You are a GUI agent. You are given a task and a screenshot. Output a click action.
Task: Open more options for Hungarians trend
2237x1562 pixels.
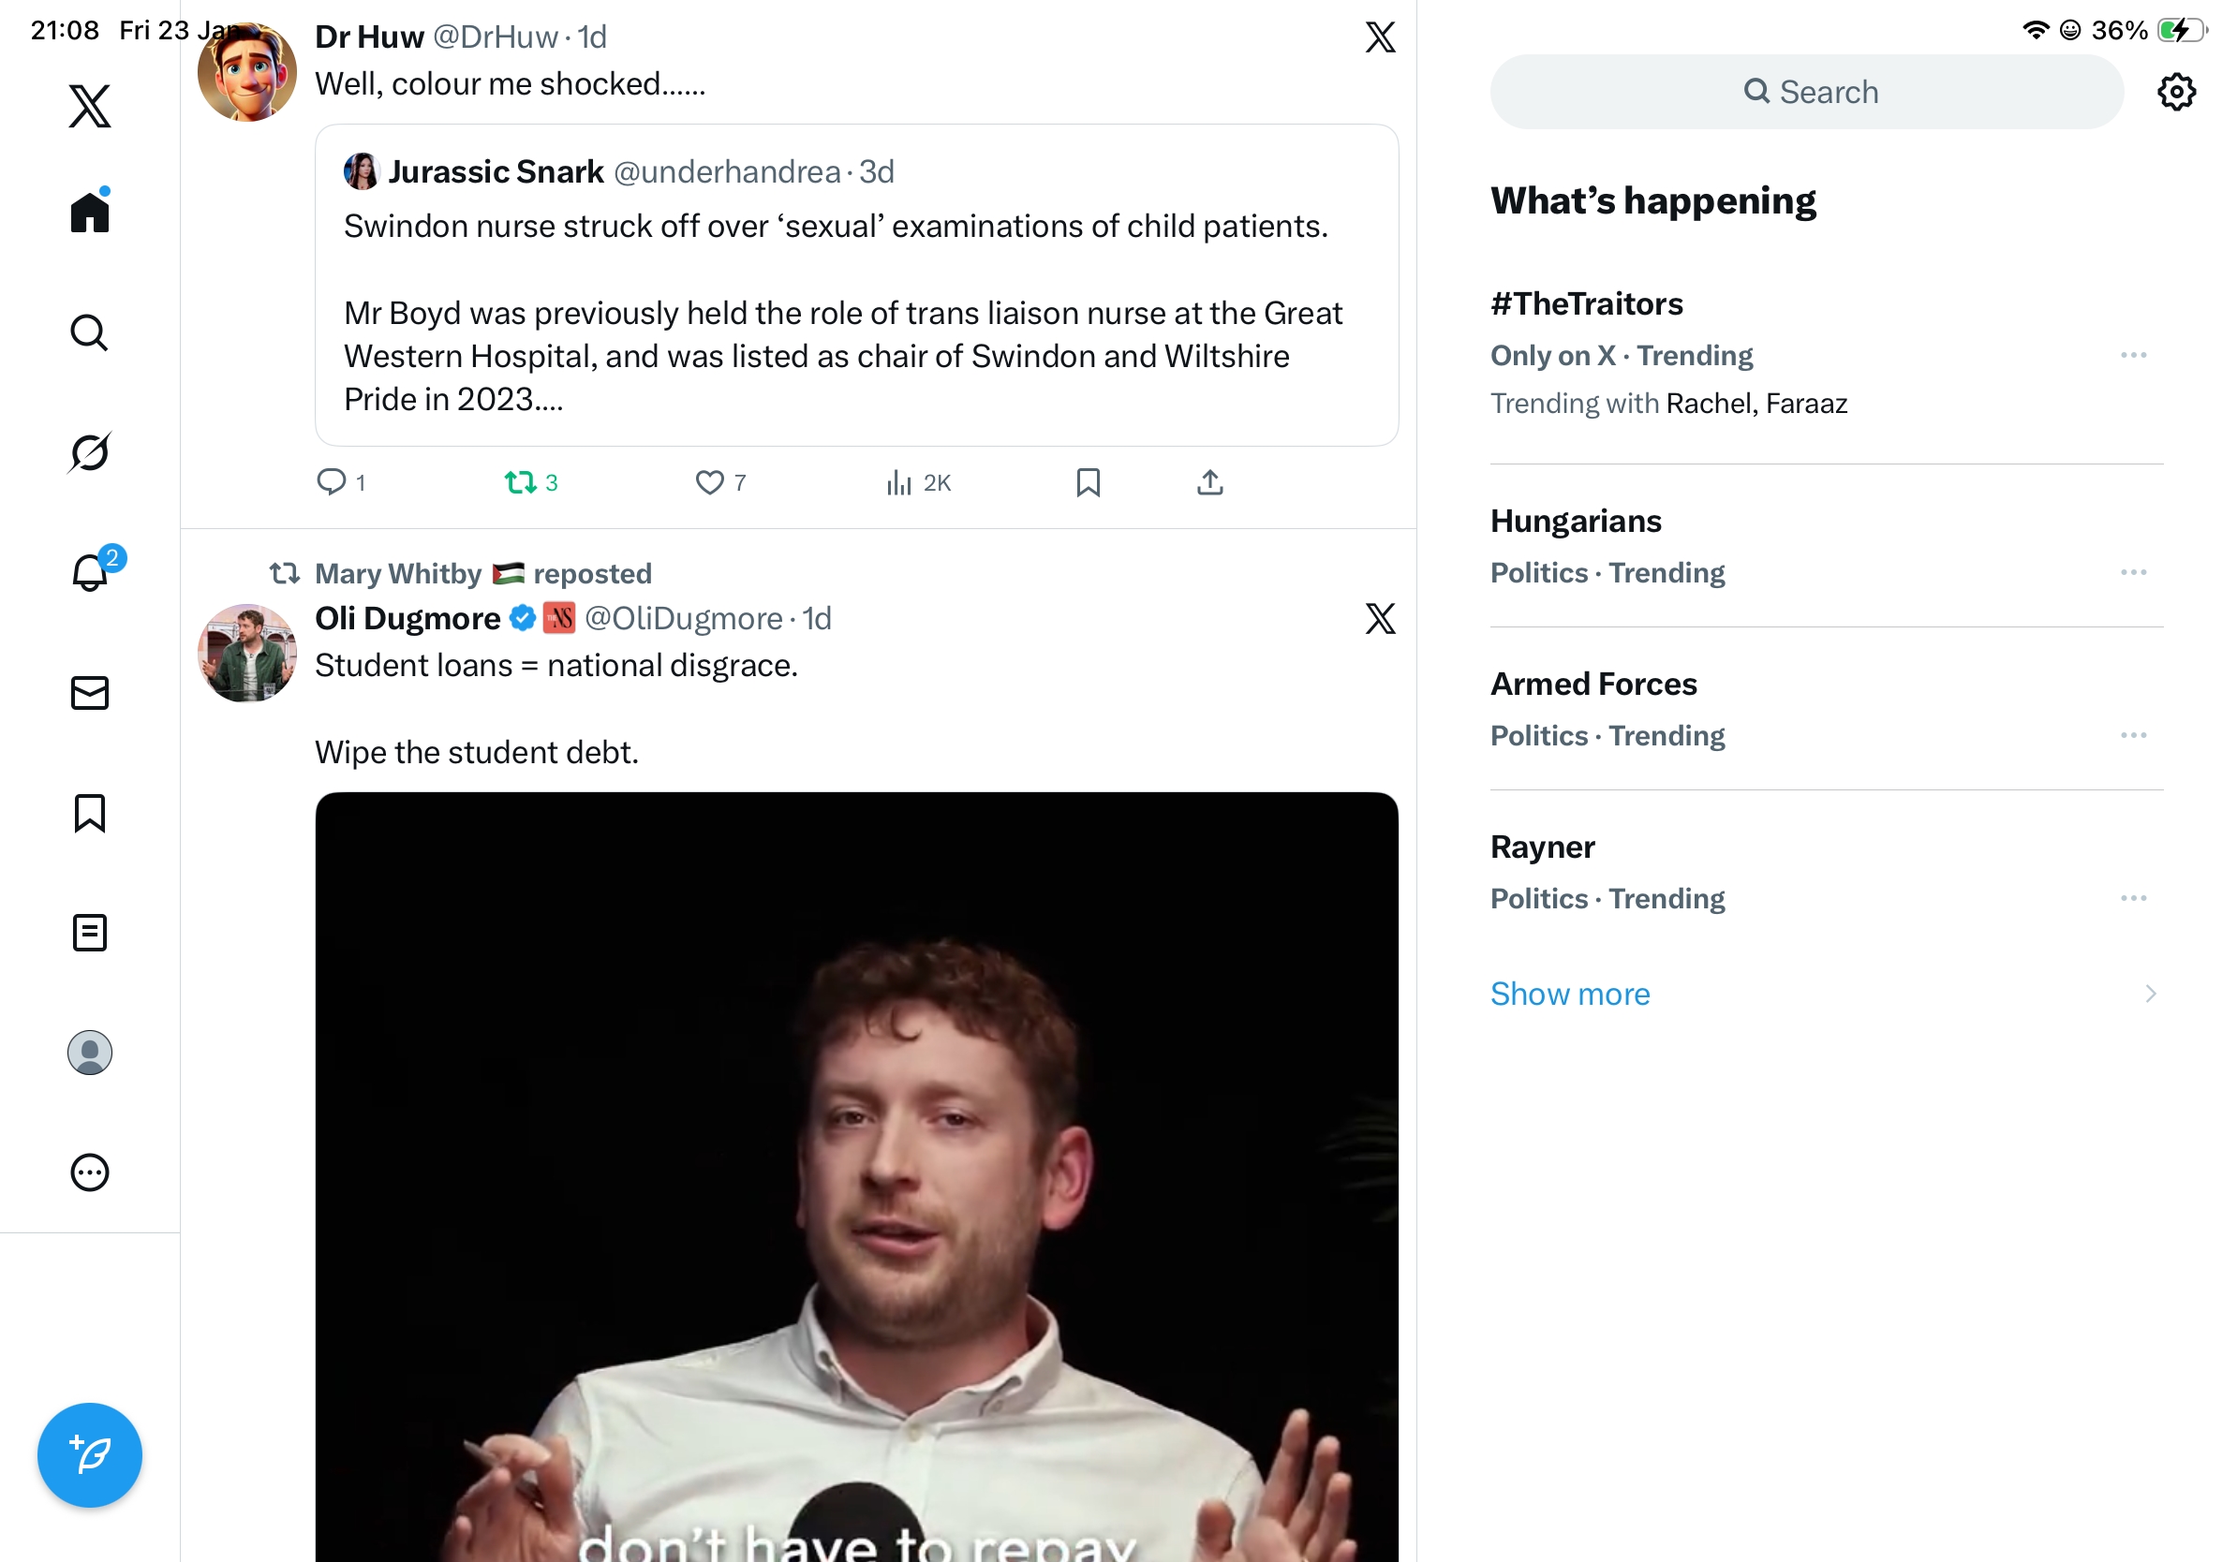point(2133,572)
